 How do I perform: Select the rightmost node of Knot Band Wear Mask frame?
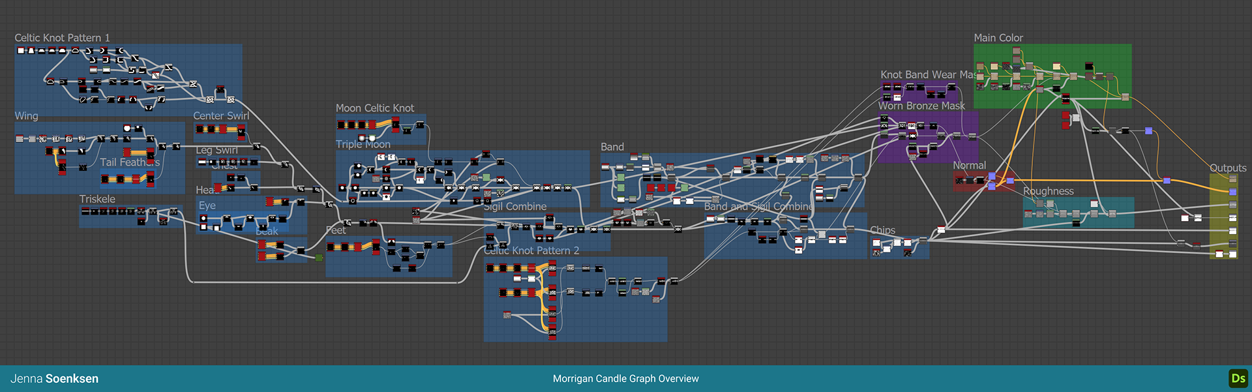pos(951,87)
